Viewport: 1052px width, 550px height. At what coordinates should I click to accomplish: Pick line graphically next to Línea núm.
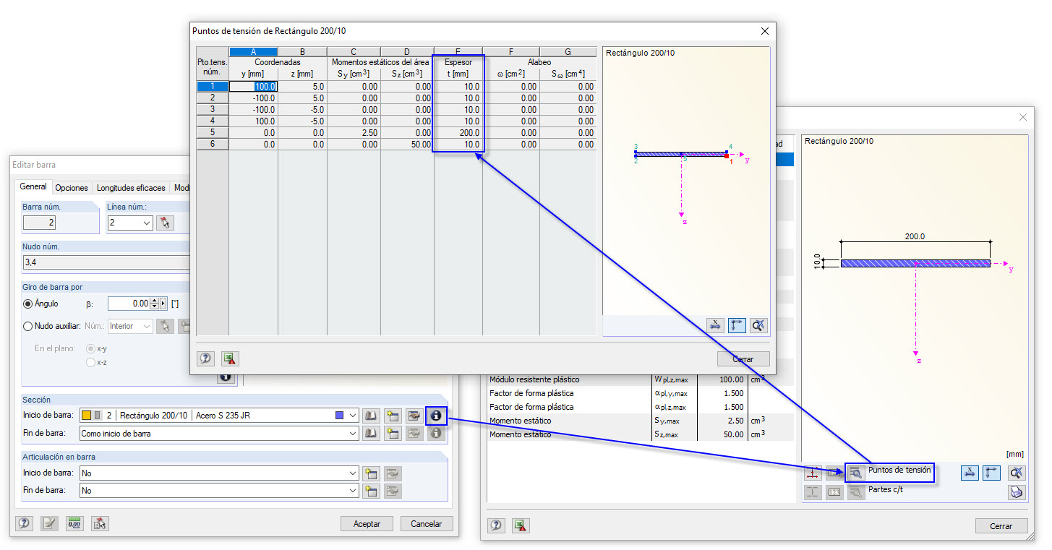(x=166, y=223)
